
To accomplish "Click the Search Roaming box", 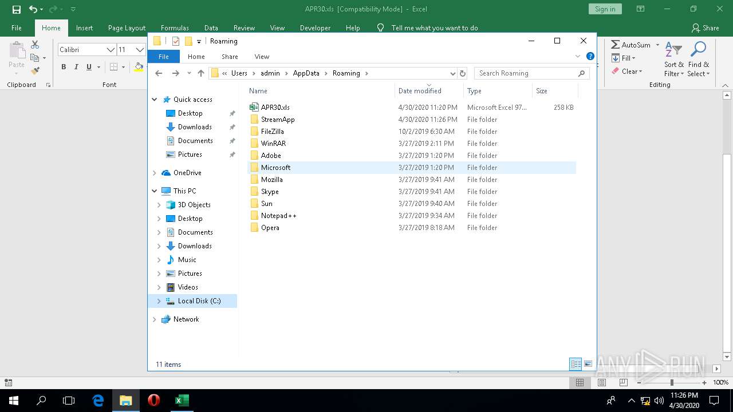I will coord(531,73).
